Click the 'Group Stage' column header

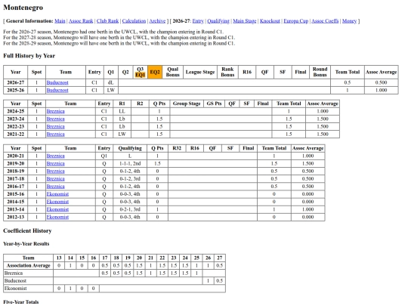pos(187,104)
